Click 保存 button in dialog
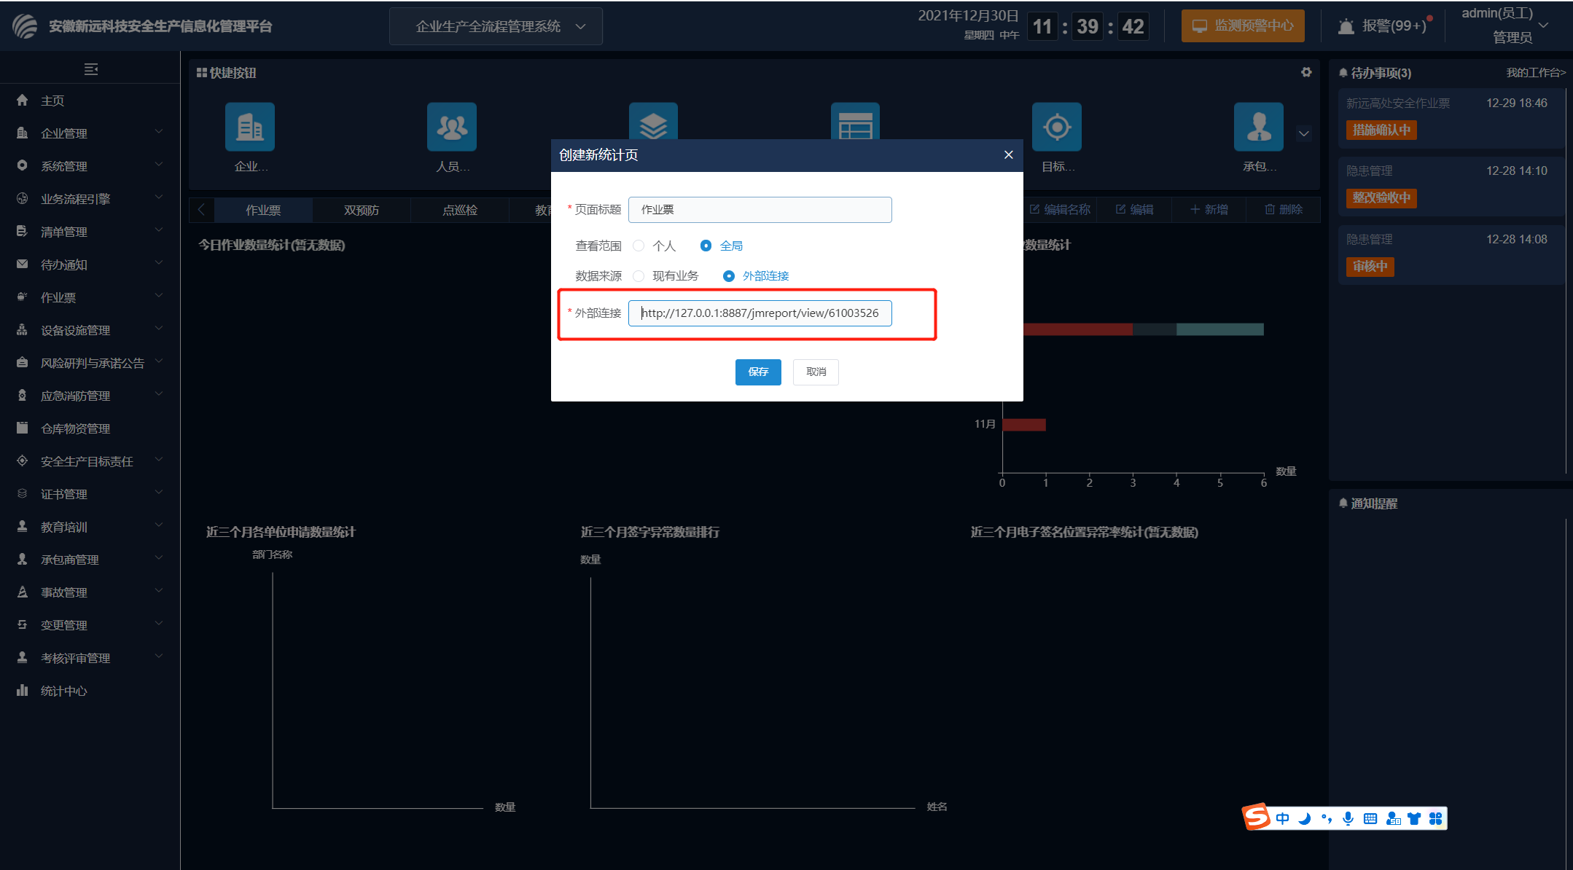Image resolution: width=1573 pixels, height=870 pixels. 758,372
